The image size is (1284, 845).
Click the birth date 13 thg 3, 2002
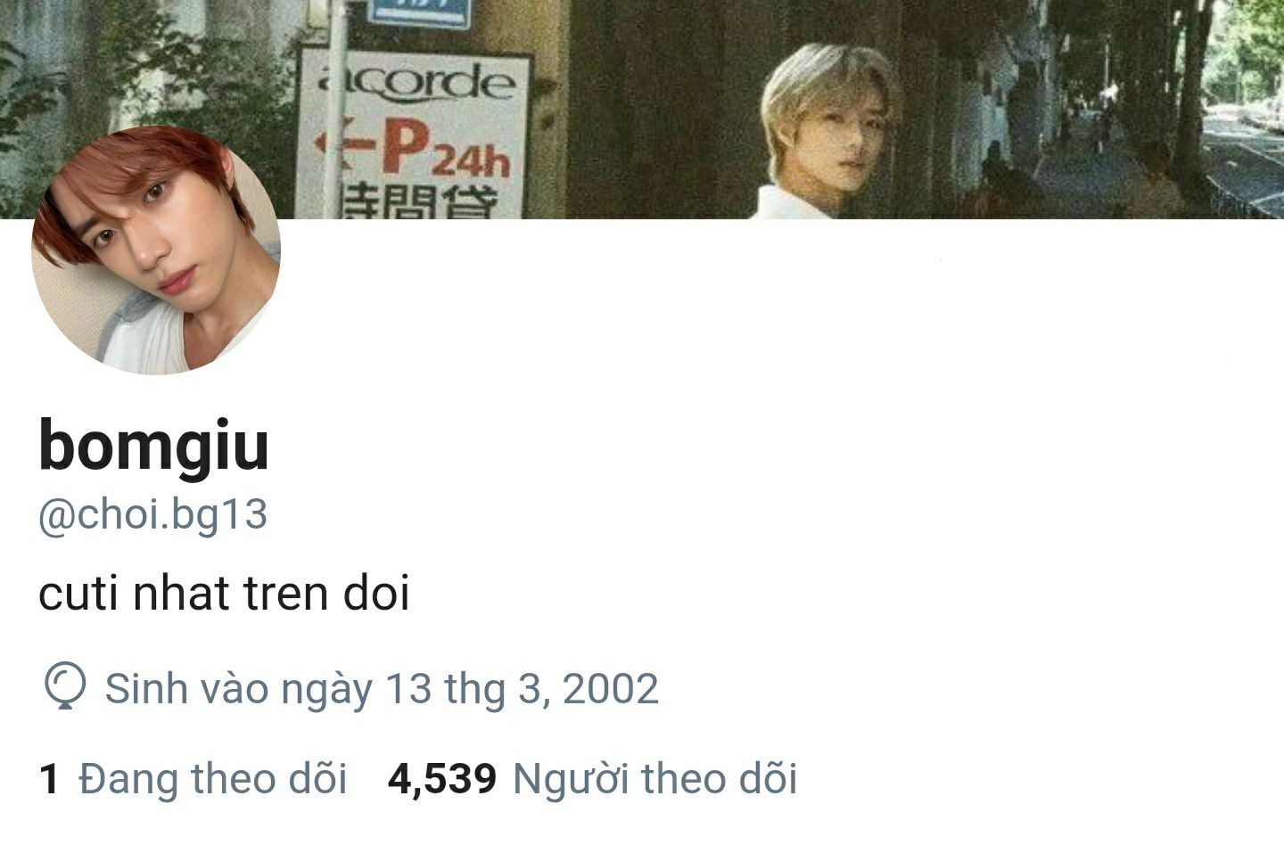click(522, 689)
